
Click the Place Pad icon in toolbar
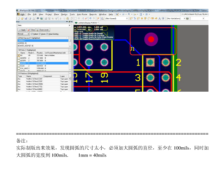pos(142,18)
